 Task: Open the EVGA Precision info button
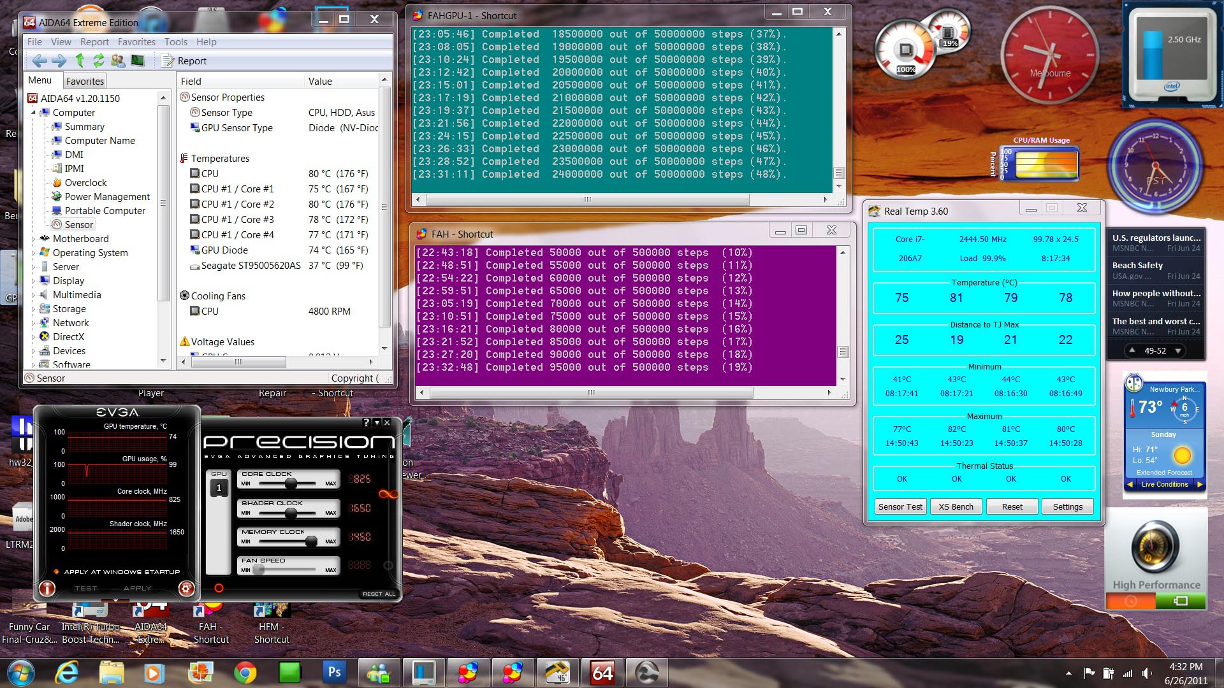(x=47, y=588)
